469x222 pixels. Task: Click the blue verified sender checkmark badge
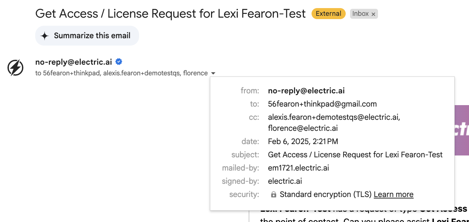point(119,62)
